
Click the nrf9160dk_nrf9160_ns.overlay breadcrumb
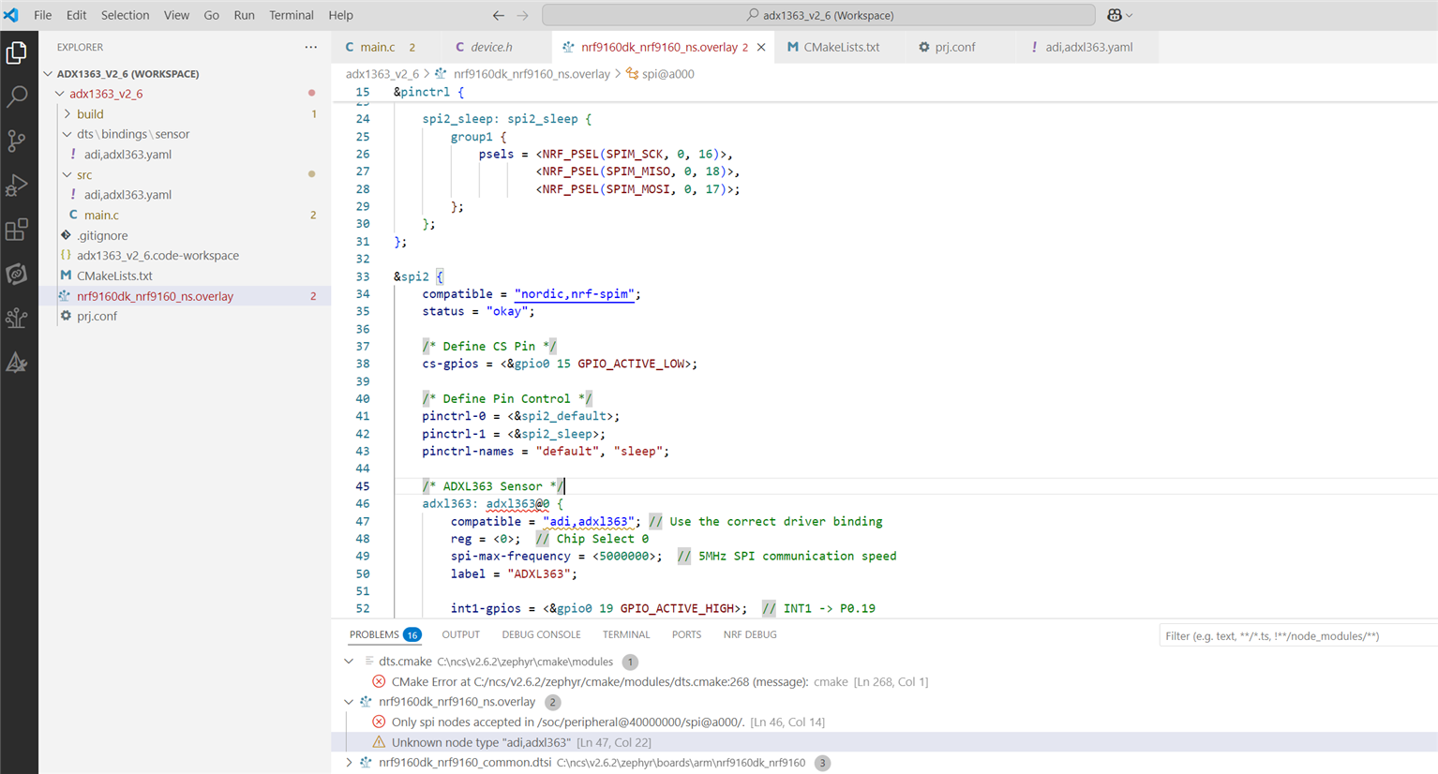click(x=531, y=74)
